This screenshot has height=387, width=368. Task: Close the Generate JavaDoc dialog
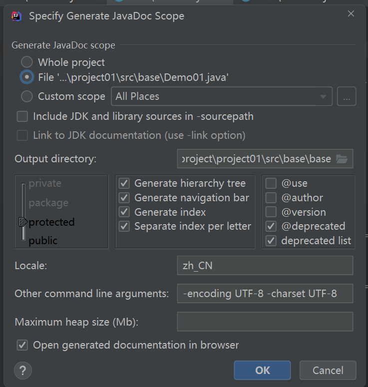click(351, 14)
